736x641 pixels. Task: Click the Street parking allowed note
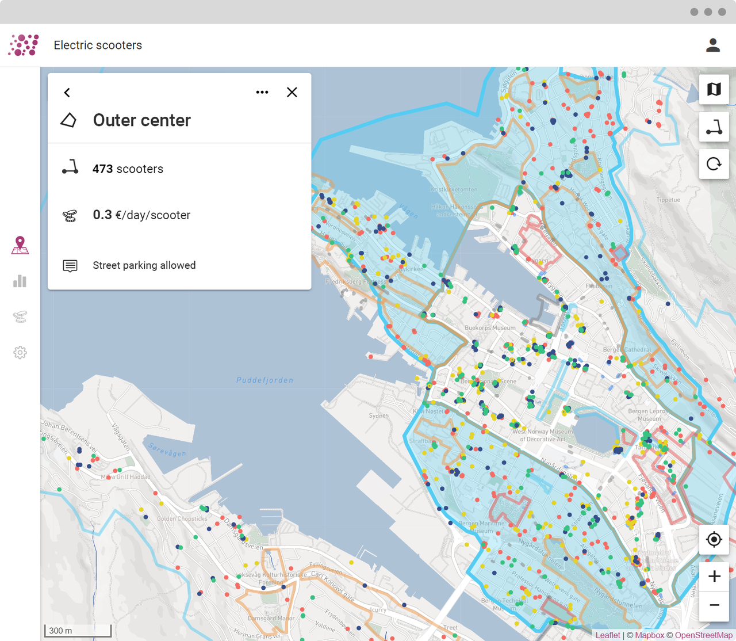[x=144, y=265]
